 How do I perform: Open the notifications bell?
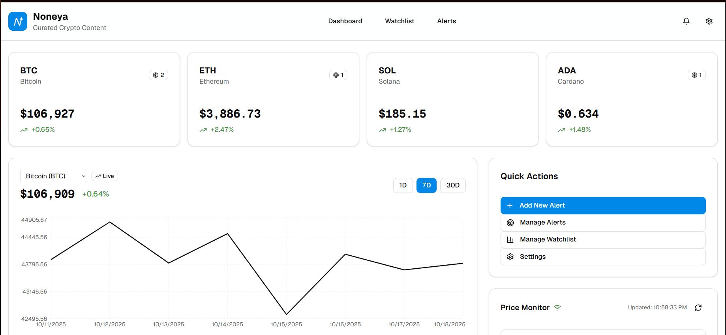pos(686,21)
